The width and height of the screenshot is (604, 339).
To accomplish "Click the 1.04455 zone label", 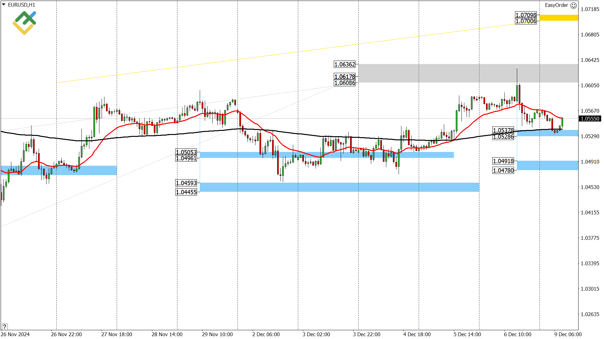I will (x=186, y=192).
